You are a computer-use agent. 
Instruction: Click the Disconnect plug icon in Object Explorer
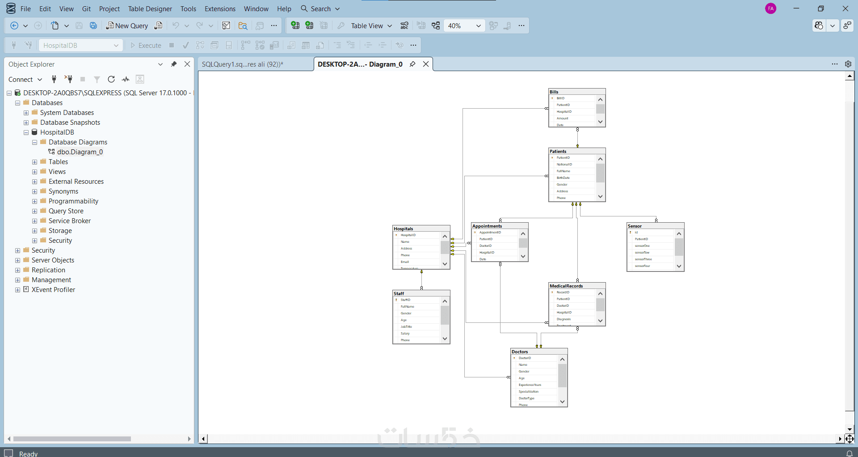[68, 79]
